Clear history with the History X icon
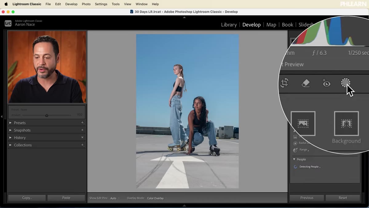The height and width of the screenshot is (208, 369). click(82, 138)
